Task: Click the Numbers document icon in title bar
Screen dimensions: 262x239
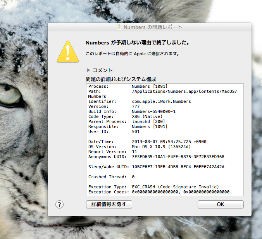Action: pos(119,27)
